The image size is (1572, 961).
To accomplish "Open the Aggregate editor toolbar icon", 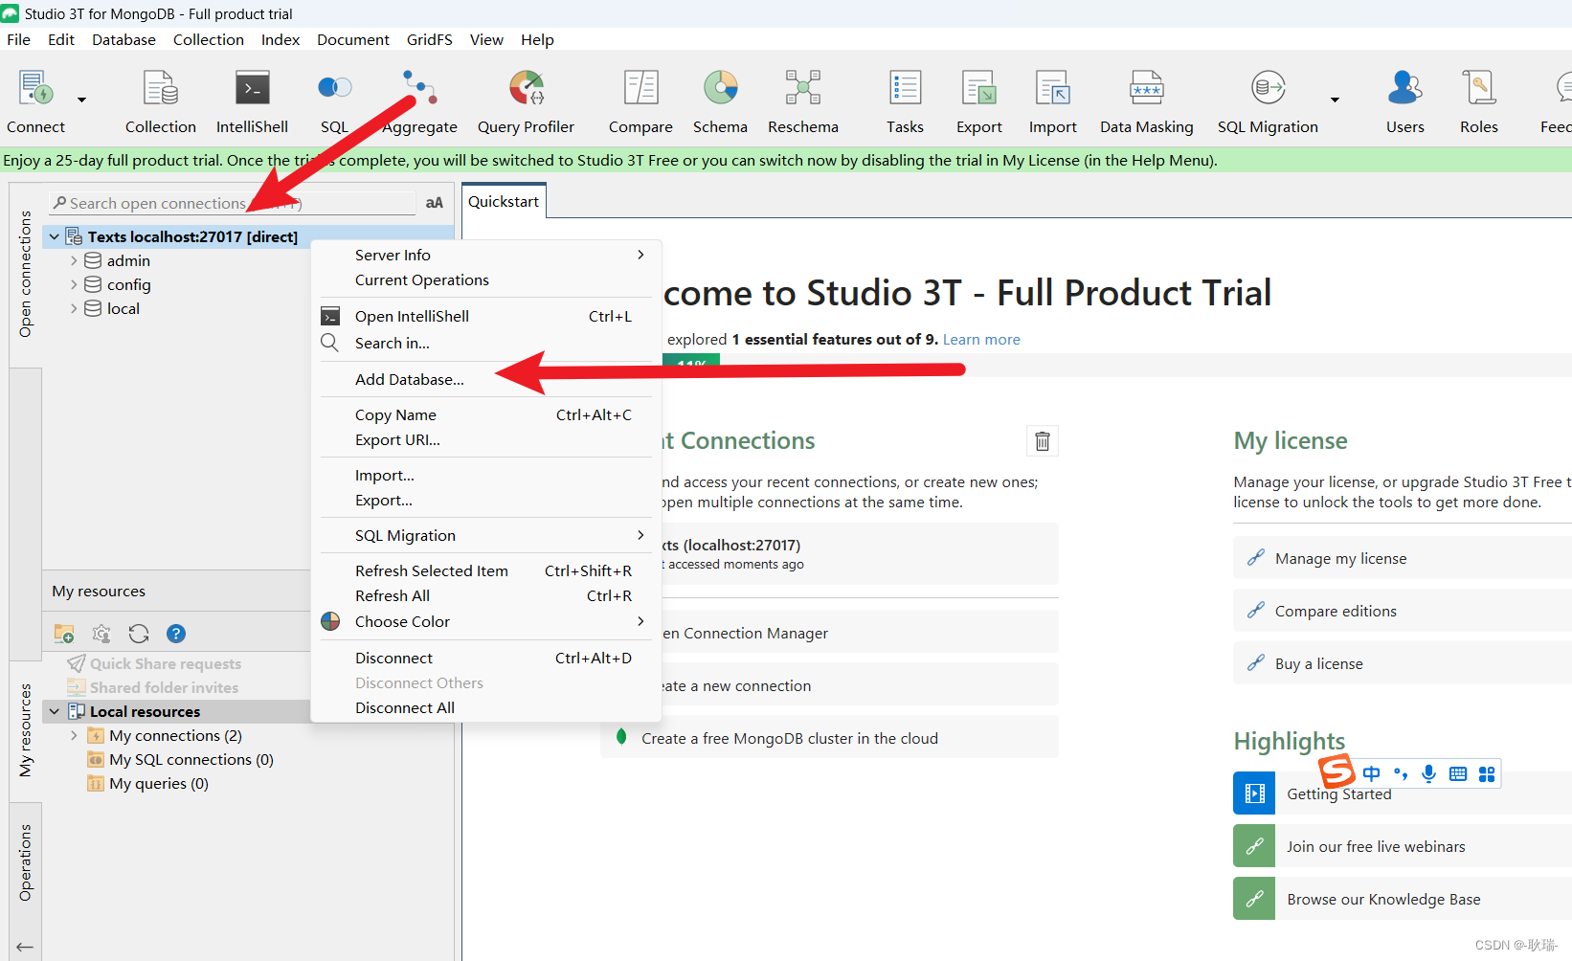I will [419, 88].
